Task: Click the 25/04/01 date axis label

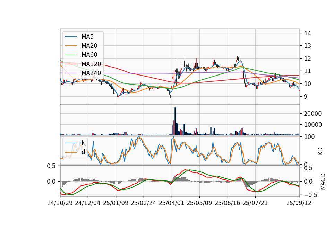Action: pyautogui.click(x=172, y=203)
